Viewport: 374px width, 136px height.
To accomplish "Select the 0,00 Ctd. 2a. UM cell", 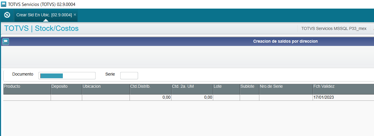I will 192,97.
